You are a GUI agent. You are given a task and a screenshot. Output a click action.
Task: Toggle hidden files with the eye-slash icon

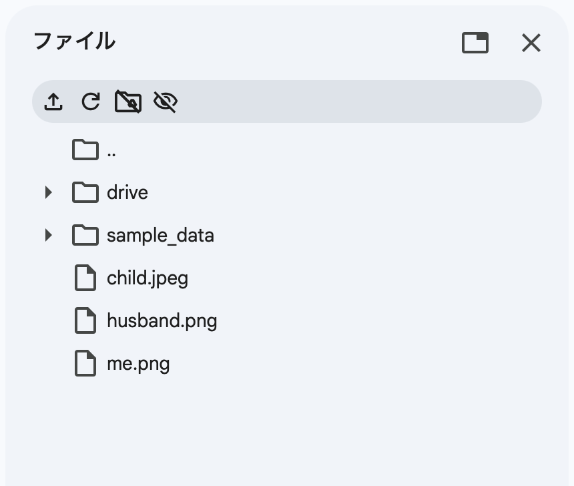tap(166, 101)
